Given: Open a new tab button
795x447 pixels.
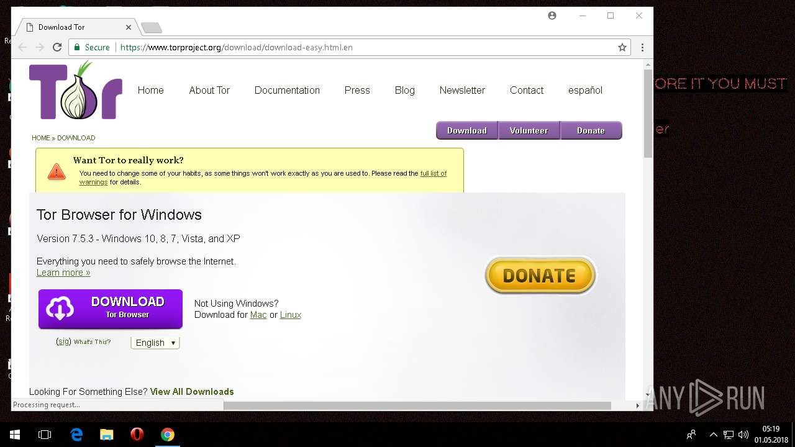Looking at the screenshot, I should [152, 27].
